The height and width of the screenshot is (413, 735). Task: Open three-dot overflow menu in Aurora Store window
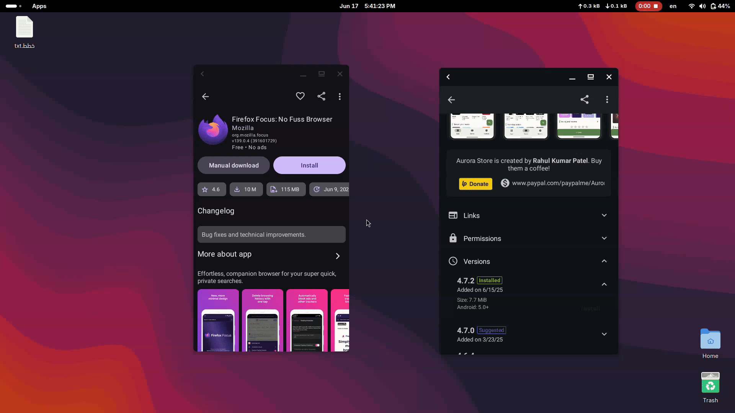(x=607, y=99)
